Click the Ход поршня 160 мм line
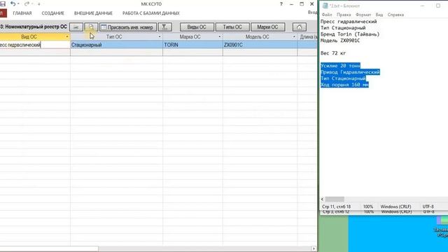The width and height of the screenshot is (448, 252). coord(344,85)
